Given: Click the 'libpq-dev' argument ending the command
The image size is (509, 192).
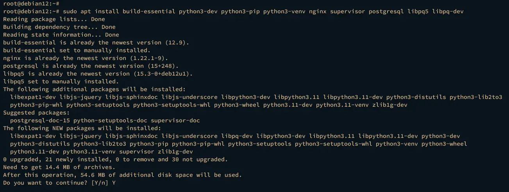Looking at the screenshot, I should 448,11.
